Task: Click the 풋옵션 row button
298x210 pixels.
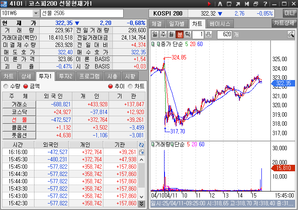Action: [19, 136]
